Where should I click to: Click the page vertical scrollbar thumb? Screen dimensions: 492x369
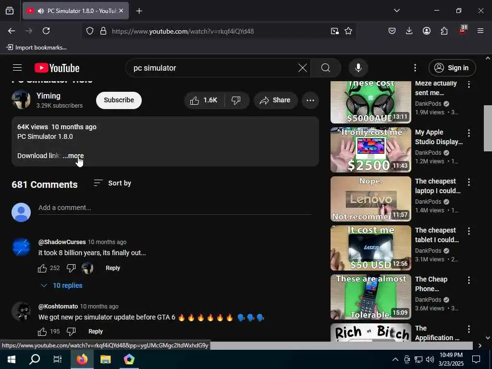point(488,128)
